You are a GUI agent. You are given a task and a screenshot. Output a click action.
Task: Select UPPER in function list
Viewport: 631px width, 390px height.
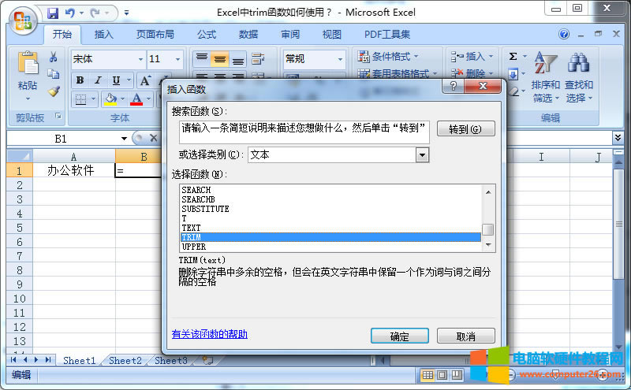point(193,247)
